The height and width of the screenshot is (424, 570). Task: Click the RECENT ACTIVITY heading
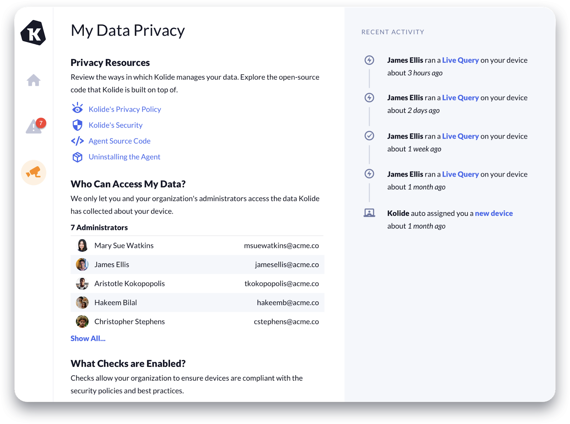point(393,32)
